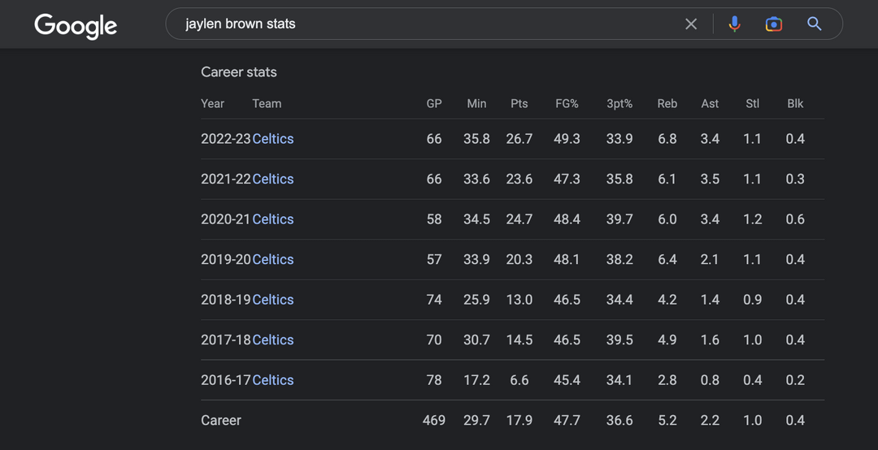Click the Google logo
Screen dimensions: 878x450
(x=76, y=25)
